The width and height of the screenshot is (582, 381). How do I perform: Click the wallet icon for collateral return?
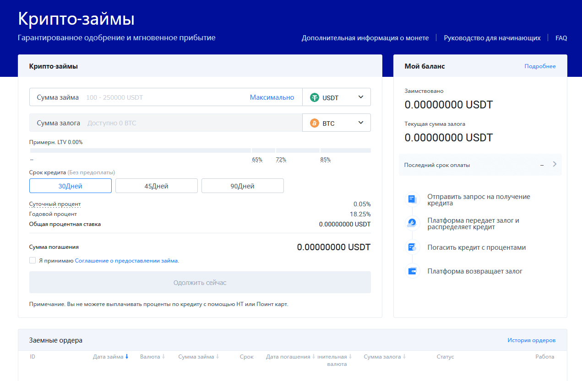412,271
